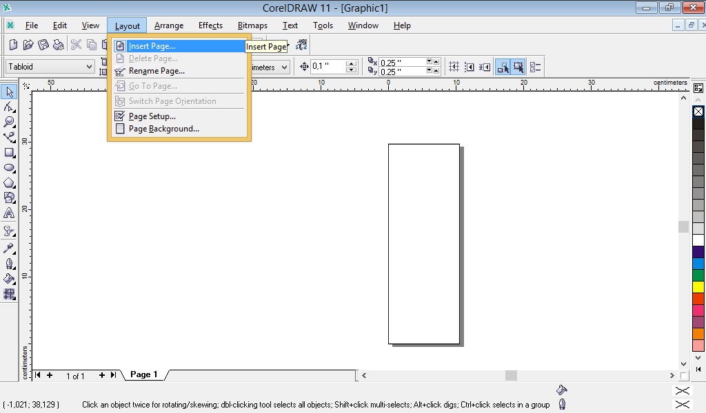The height and width of the screenshot is (413, 706).
Task: Decrease nudge offset with down stepper
Action: (x=351, y=70)
